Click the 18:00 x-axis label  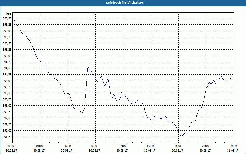coord(178,146)
